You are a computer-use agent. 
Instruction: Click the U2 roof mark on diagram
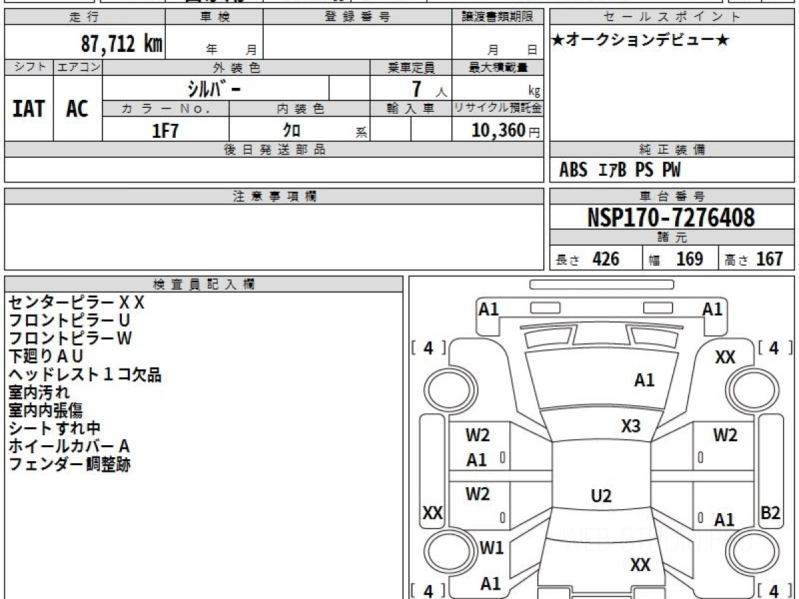click(601, 496)
